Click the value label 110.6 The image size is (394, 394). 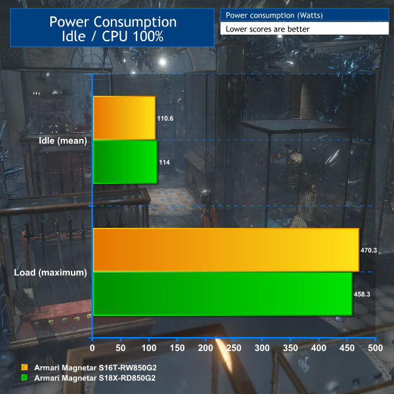165,118
